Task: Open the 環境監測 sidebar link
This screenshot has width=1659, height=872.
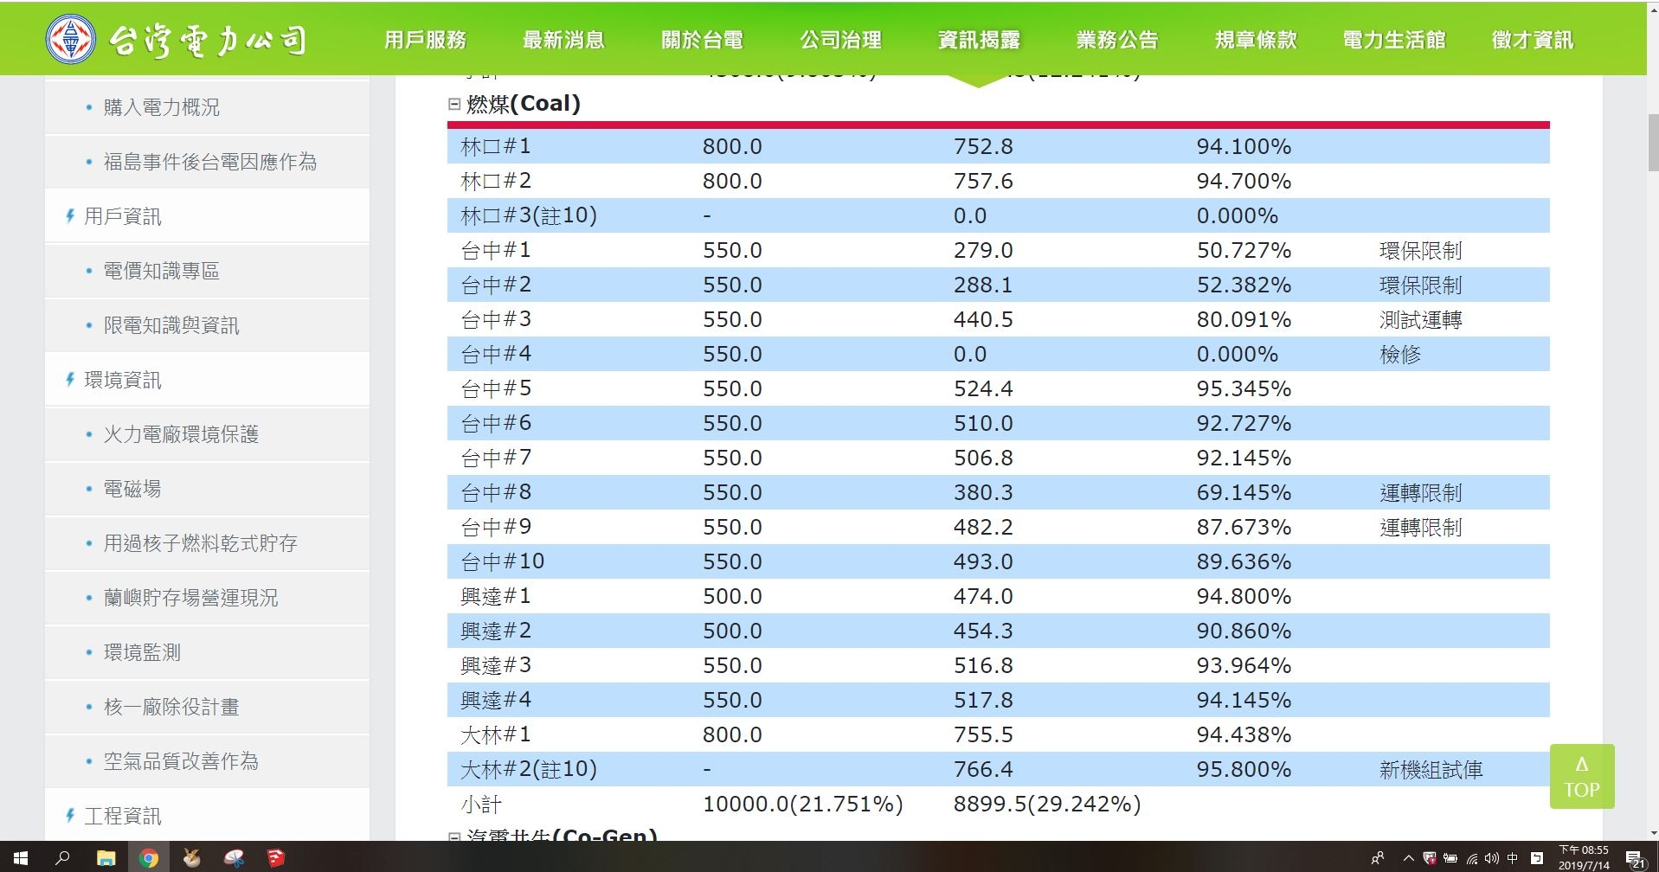Action: [142, 652]
